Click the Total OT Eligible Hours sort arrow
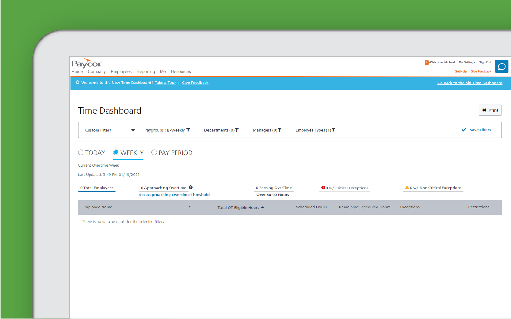The width and height of the screenshot is (511, 319). pyautogui.click(x=262, y=207)
